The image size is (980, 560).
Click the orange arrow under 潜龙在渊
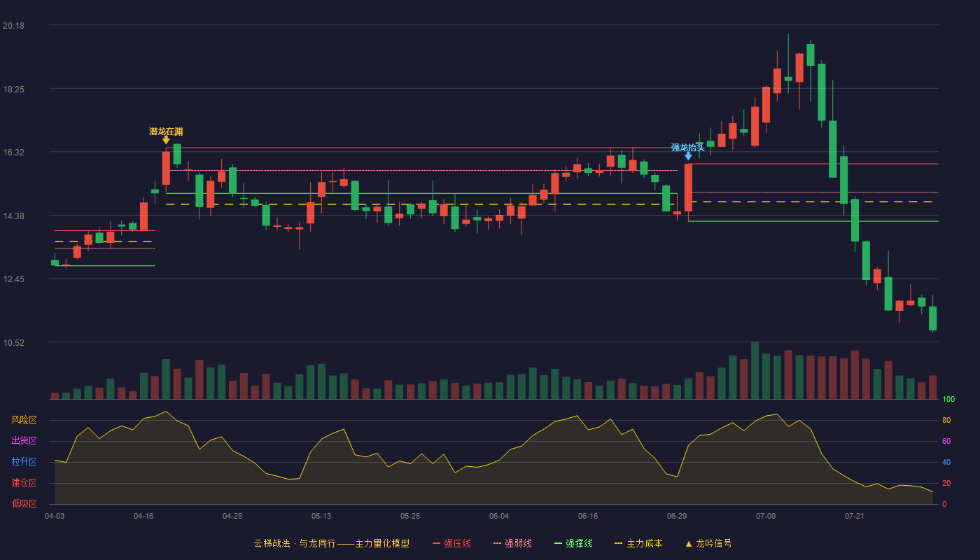(x=166, y=140)
